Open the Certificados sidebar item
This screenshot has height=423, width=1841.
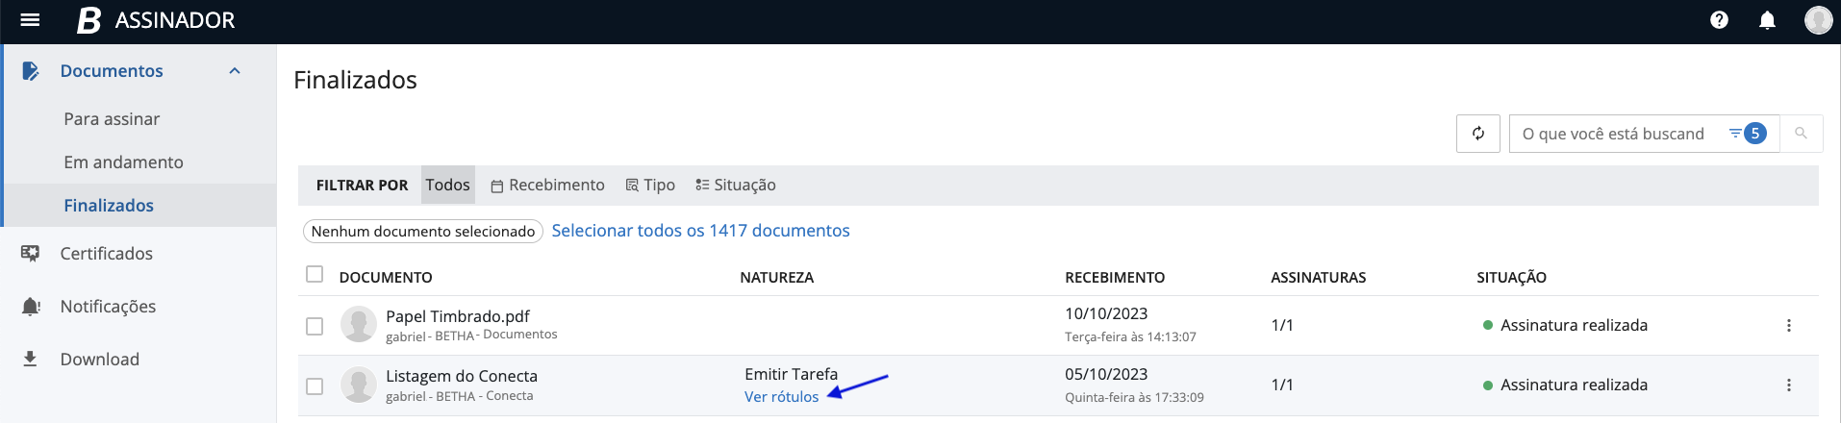point(106,254)
